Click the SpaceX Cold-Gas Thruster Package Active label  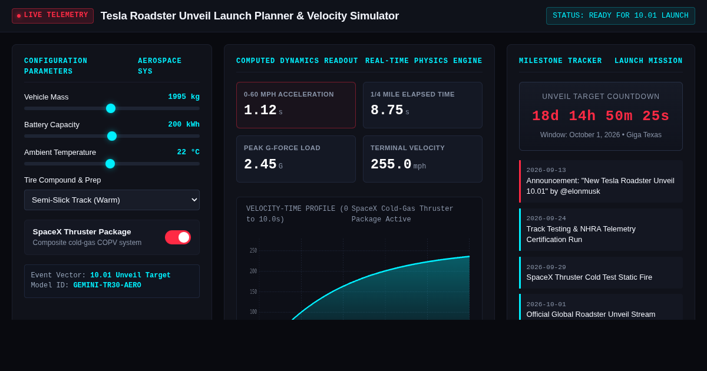tap(402, 214)
